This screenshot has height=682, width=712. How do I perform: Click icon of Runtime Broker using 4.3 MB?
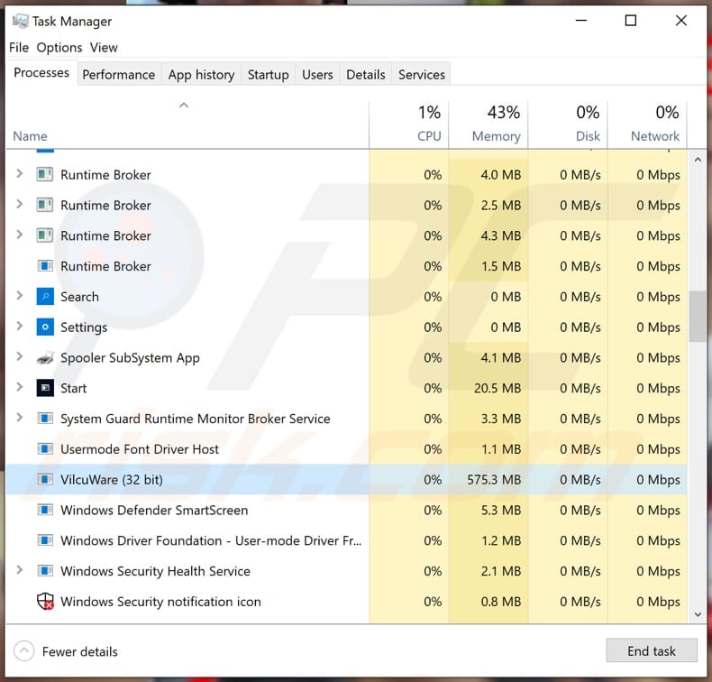pos(45,235)
